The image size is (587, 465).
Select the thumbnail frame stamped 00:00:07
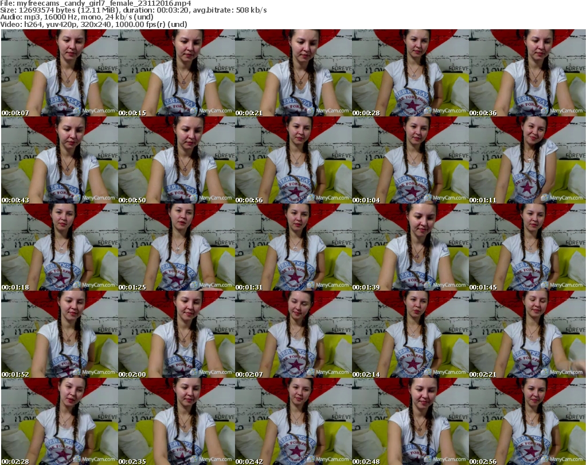coord(60,73)
